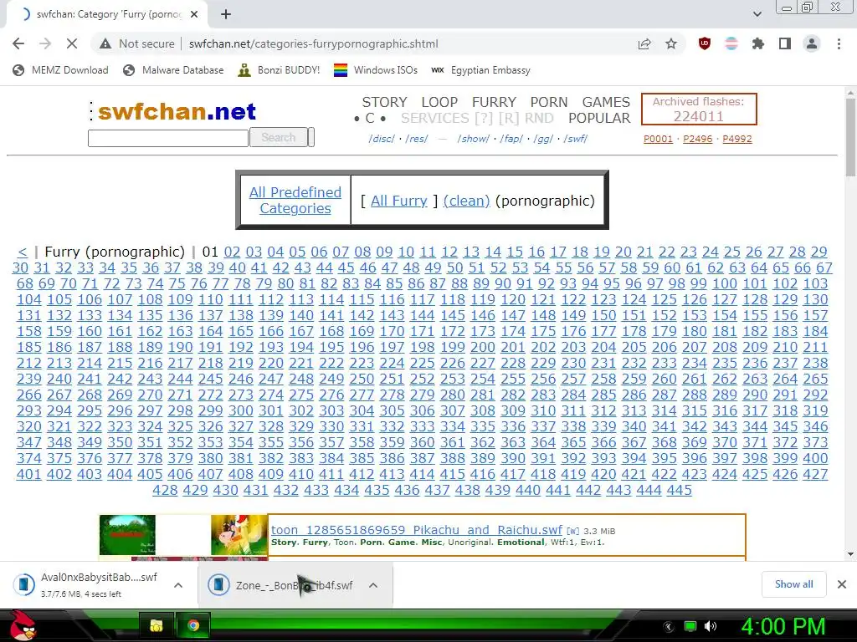
Task: Open the uBlock Origin extension icon
Action: coord(705,43)
